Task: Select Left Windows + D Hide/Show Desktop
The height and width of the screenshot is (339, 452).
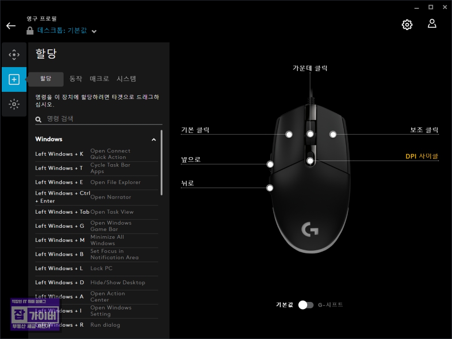Action: 97,283
